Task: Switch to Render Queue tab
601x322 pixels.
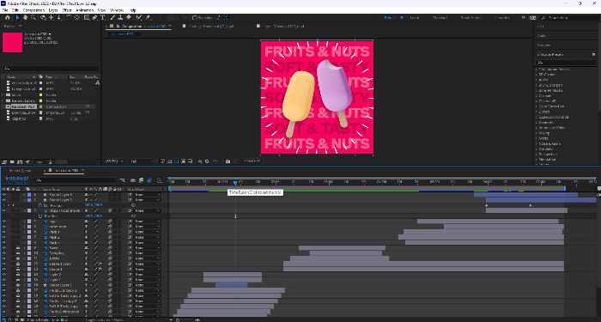Action: [20, 171]
